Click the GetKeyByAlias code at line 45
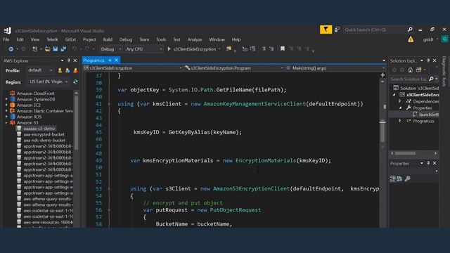450x253 pixels. point(205,132)
